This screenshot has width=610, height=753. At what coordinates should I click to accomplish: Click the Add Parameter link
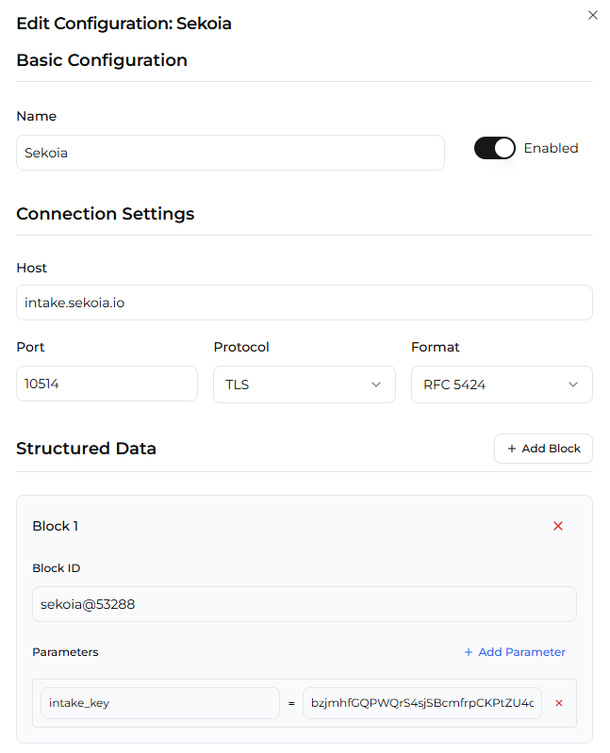(x=515, y=651)
